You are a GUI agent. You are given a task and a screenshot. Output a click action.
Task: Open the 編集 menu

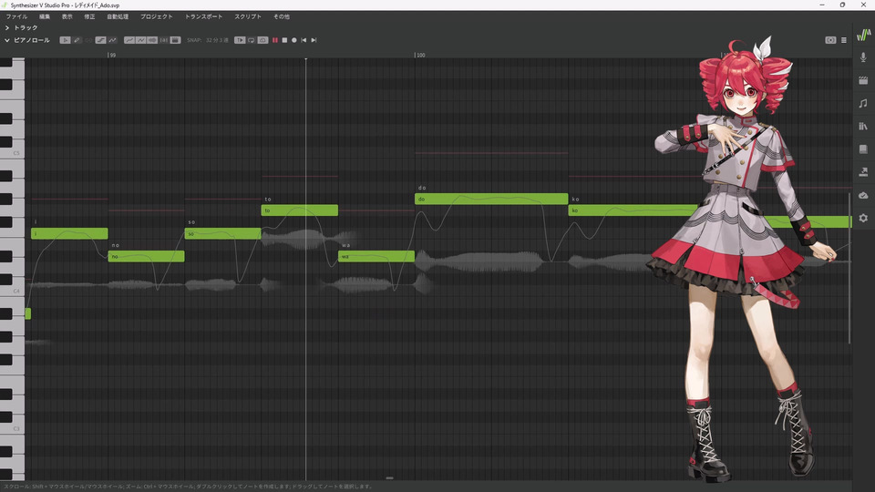[45, 16]
